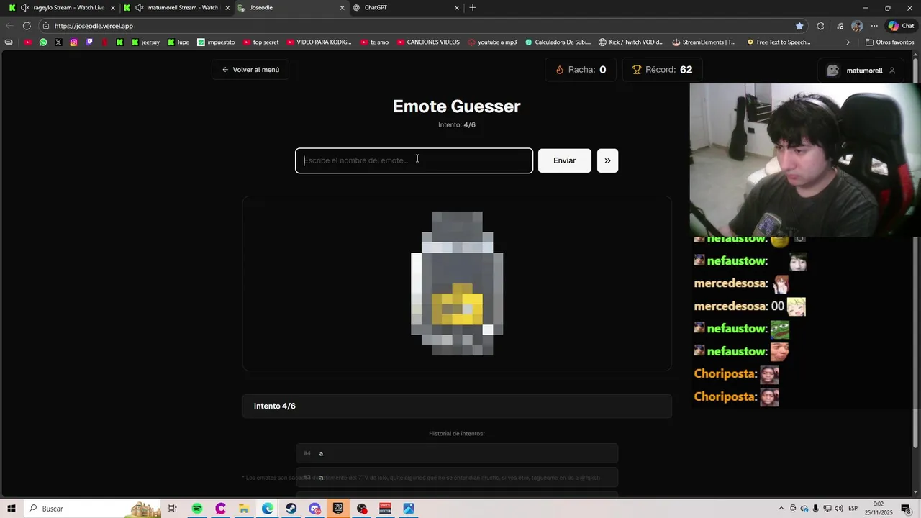
Task: Open Steam from the taskbar
Action: [x=291, y=509]
